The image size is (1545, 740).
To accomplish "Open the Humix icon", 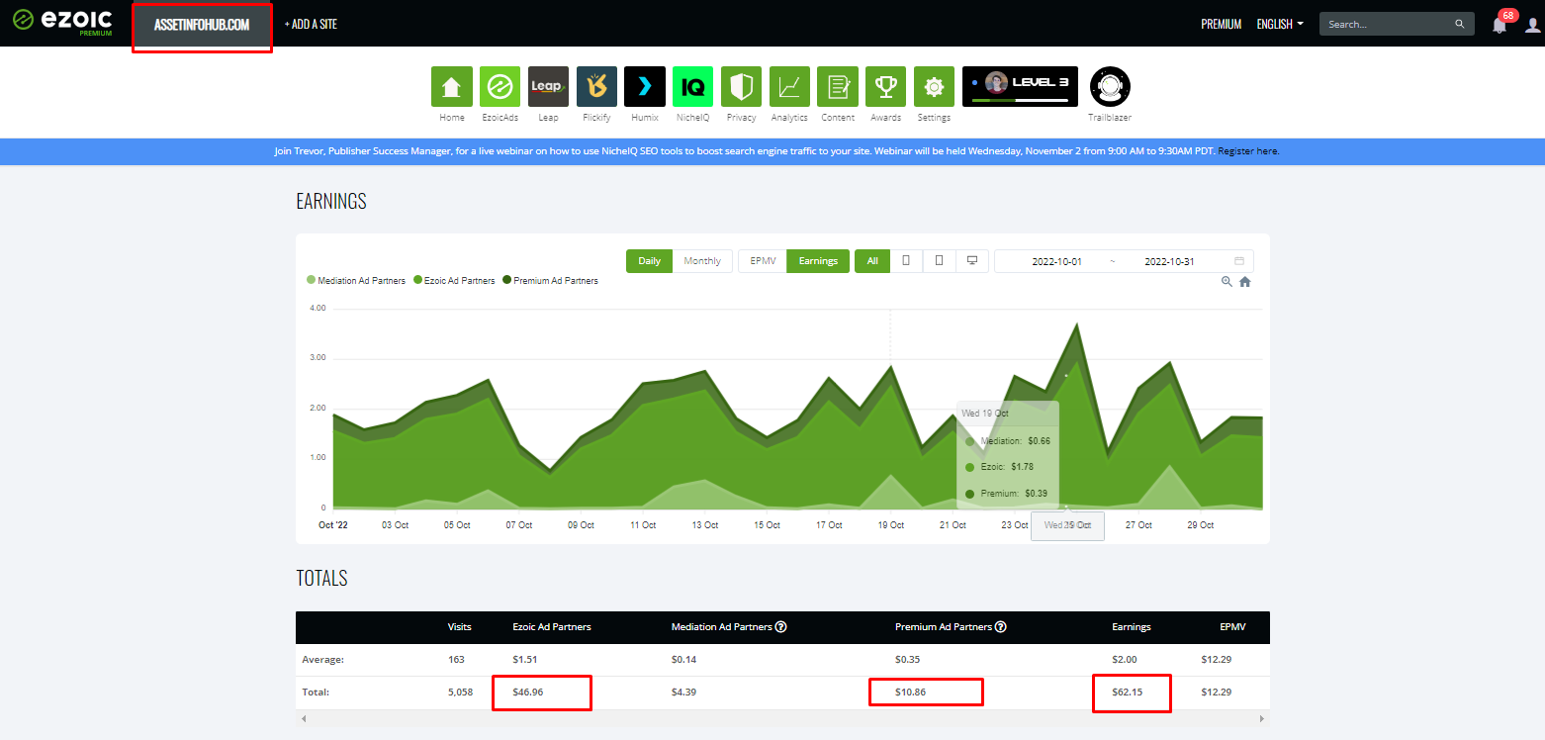I will point(645,87).
